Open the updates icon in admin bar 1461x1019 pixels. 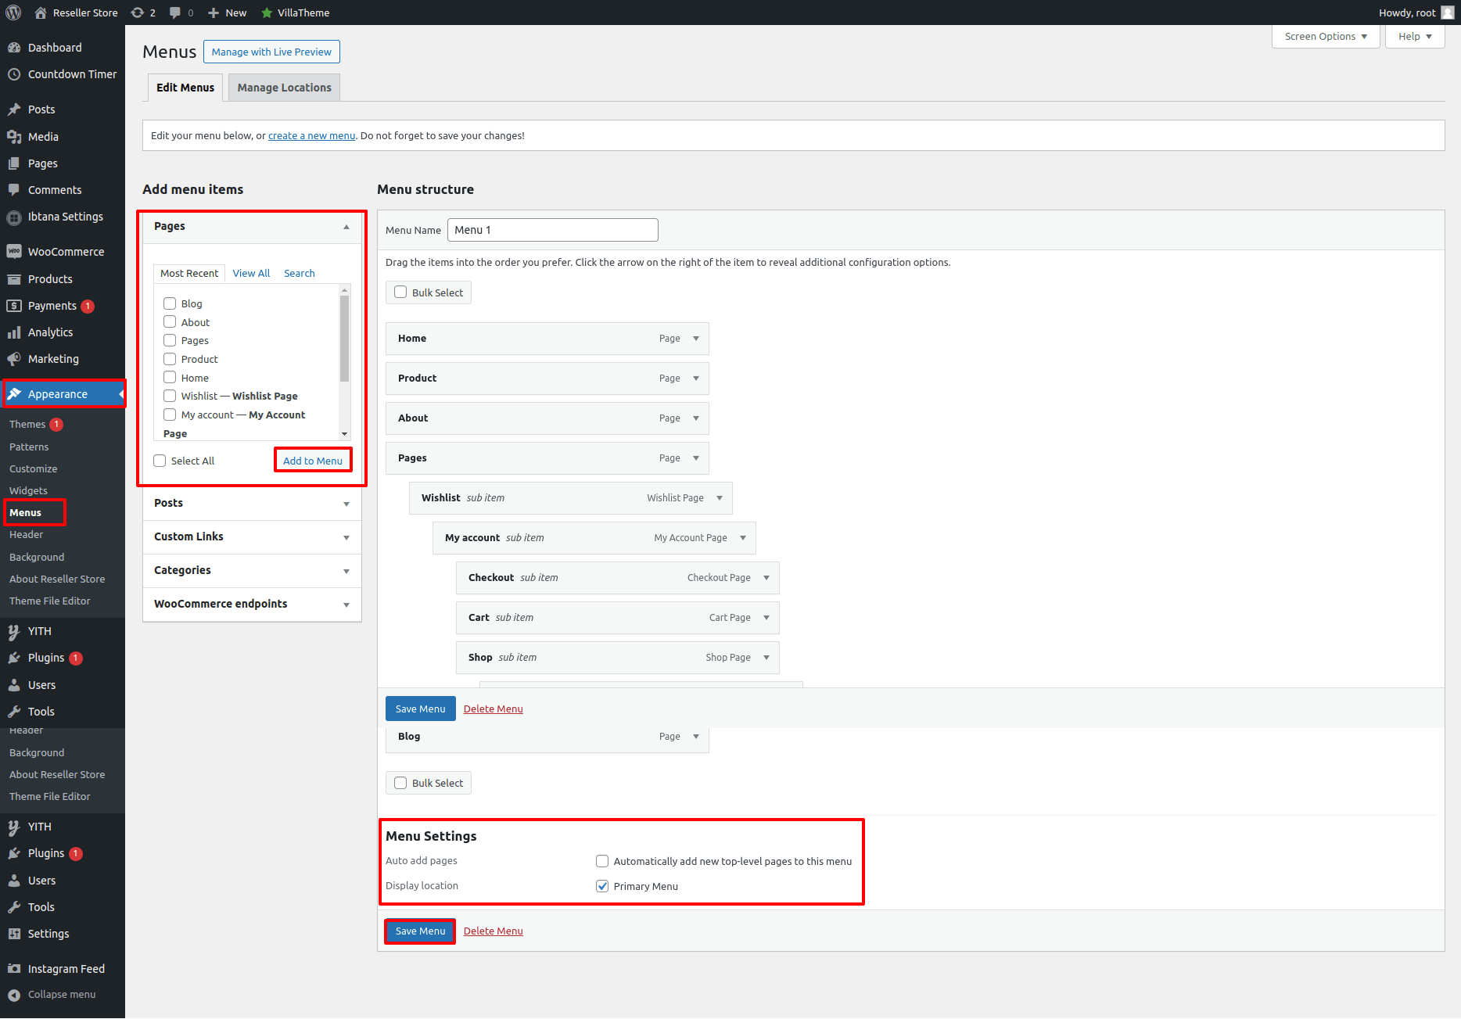[x=138, y=13]
